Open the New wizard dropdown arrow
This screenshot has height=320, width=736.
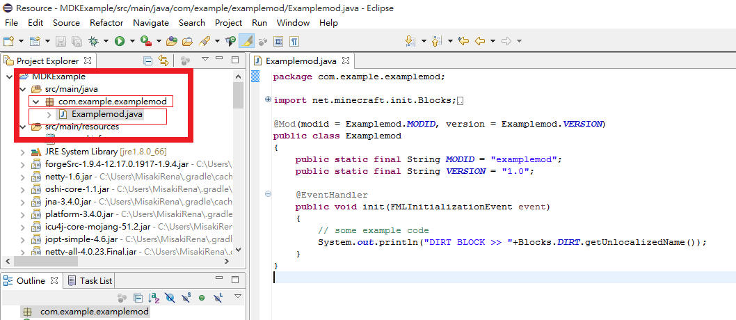[21, 41]
